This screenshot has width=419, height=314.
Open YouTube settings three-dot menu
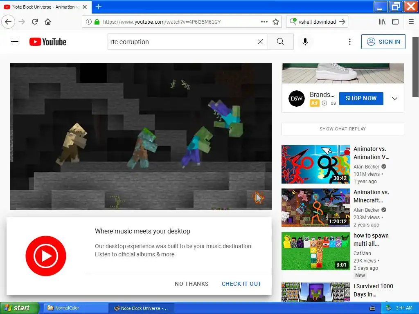[x=349, y=42]
